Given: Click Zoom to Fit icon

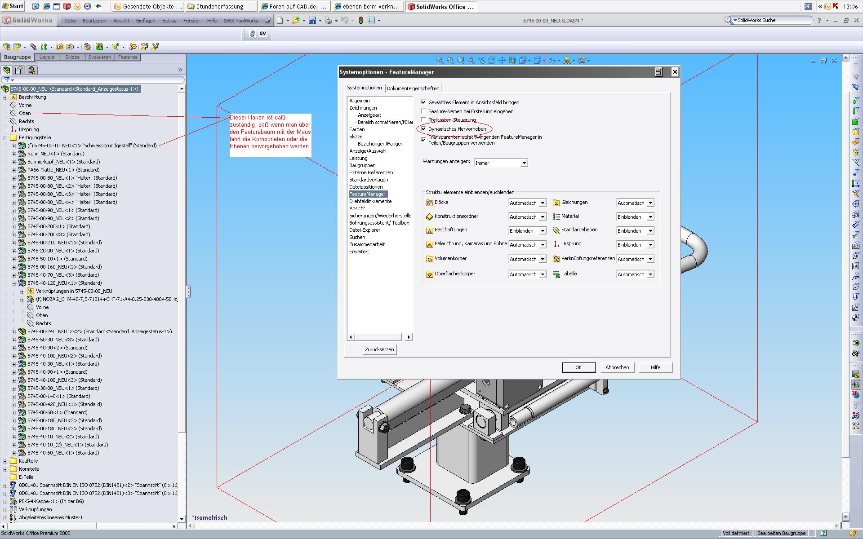Looking at the screenshot, I should click(x=440, y=60).
